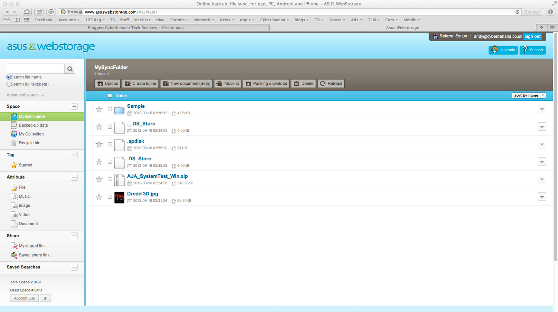
Task: Select Search file name radio button
Action: (9, 77)
